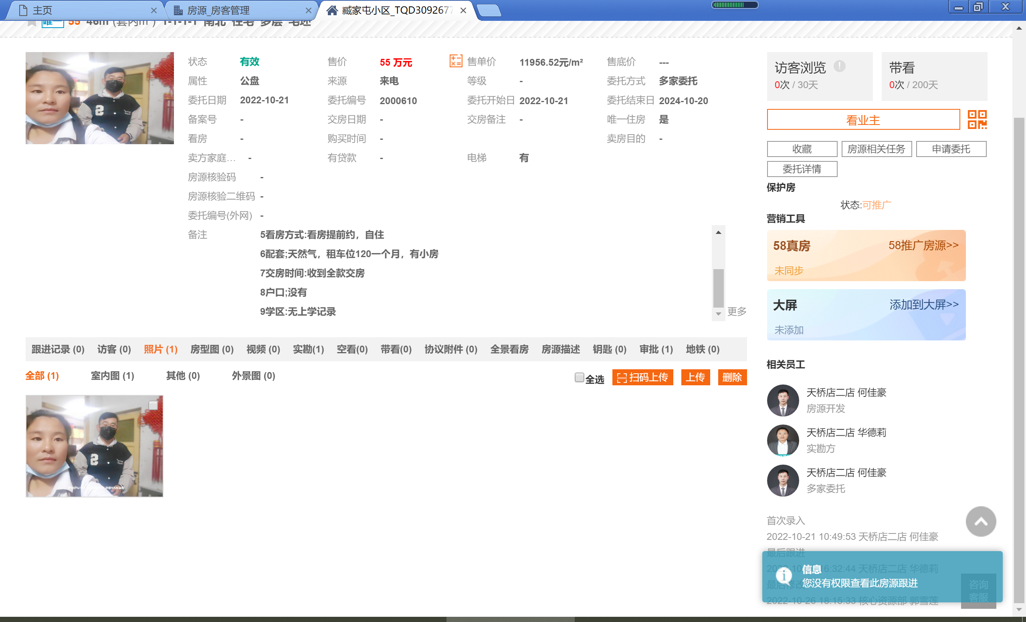1026x622 pixels.
Task: Filter photos by 其他 (0)
Action: point(183,376)
